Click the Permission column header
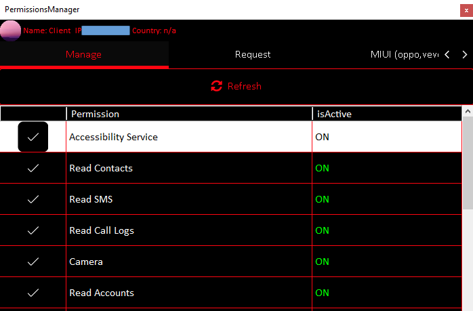 (x=188, y=114)
